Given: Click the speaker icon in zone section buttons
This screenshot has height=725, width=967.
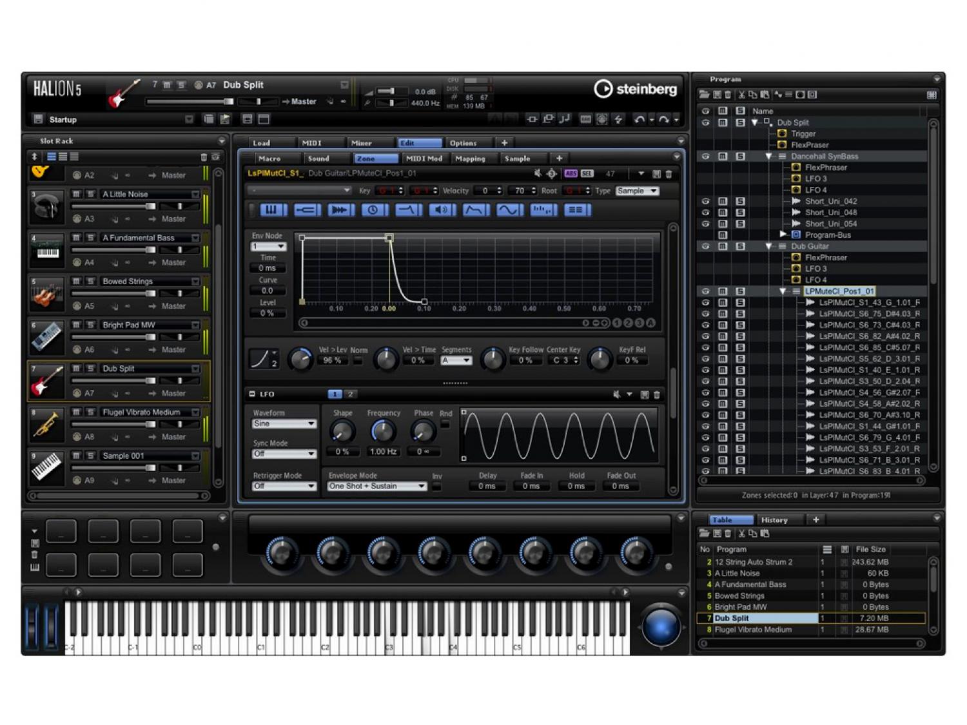Looking at the screenshot, I should tap(442, 210).
